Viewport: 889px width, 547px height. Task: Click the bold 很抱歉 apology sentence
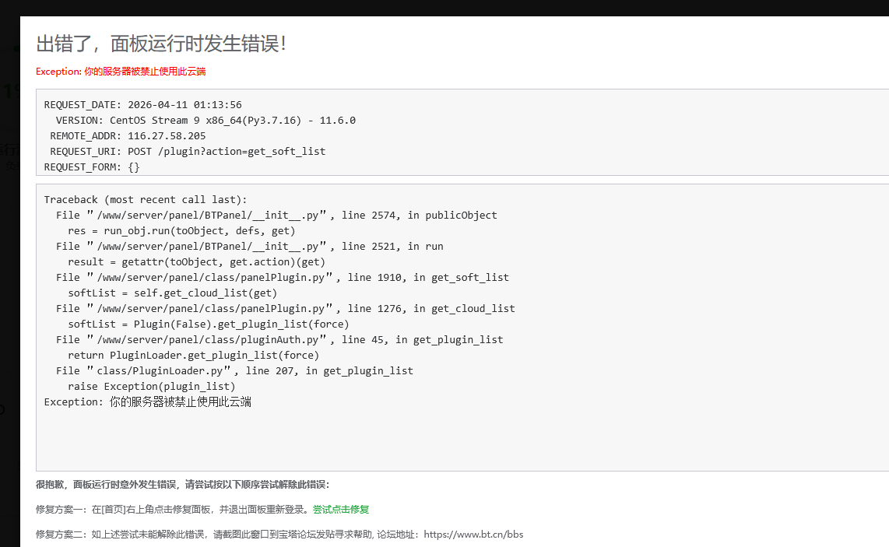(182, 485)
